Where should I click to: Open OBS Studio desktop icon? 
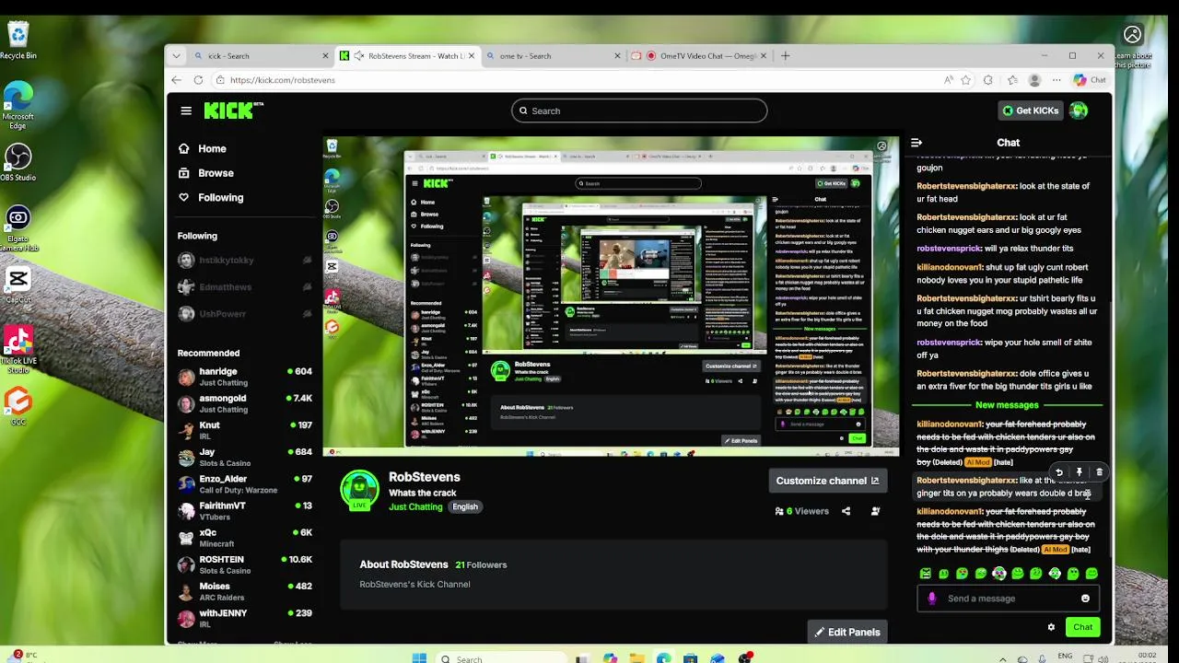(x=18, y=162)
